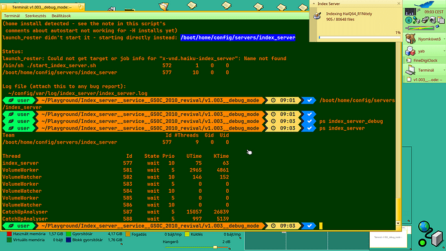Click the terminal cursor at the last prompt

(x=321, y=226)
